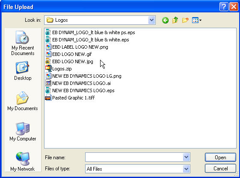Click the Help question mark button
Viewport: 240px width, 178px height.
click(224, 7)
